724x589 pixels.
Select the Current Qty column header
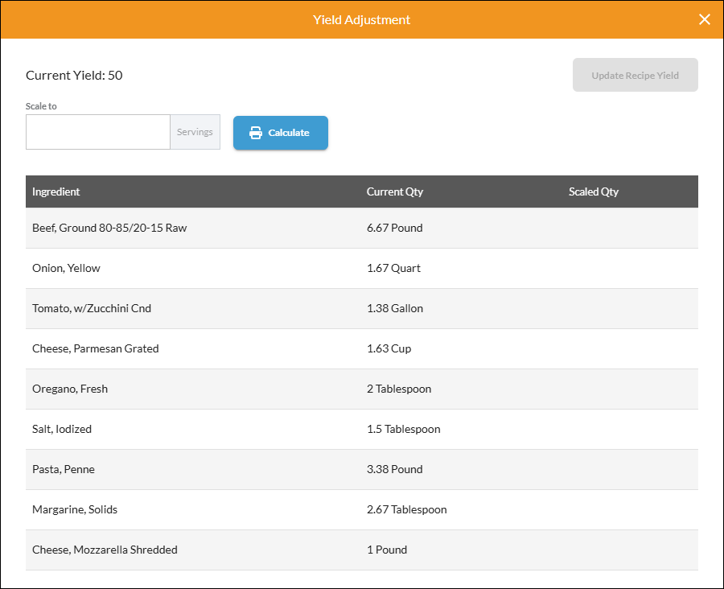pyautogui.click(x=394, y=192)
